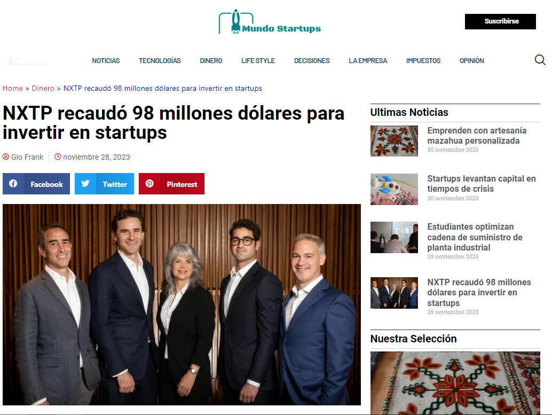Click the Mundo Startups rocket logo

coord(270,21)
